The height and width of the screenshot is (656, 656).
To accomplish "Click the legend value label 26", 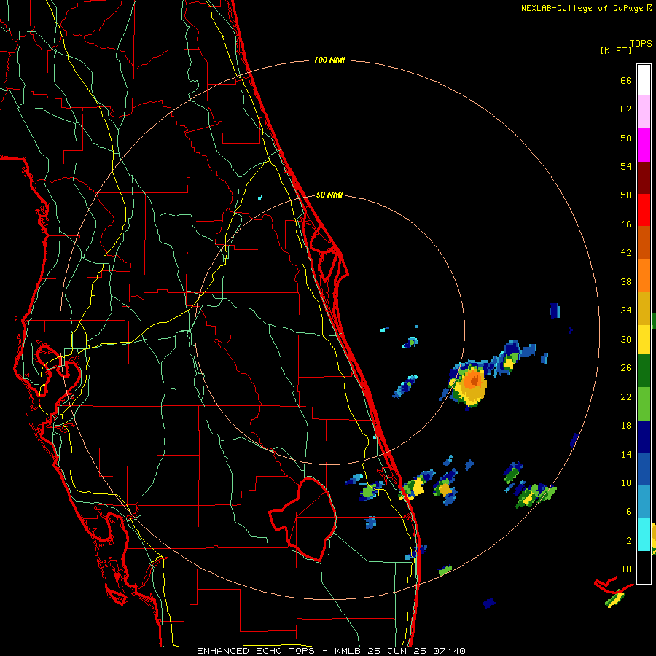I will coord(626,368).
